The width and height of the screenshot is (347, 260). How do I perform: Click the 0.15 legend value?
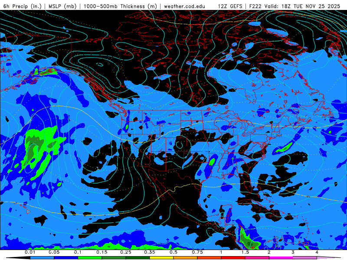102,252
